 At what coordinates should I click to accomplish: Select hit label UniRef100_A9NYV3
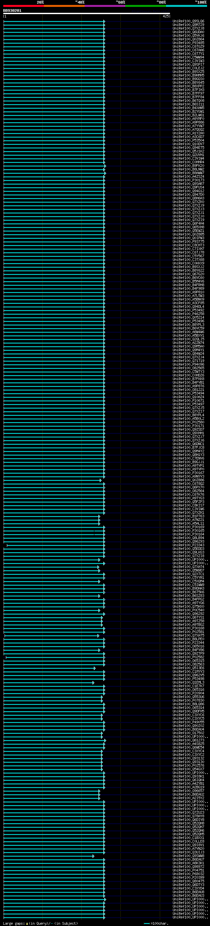pos(188,477)
